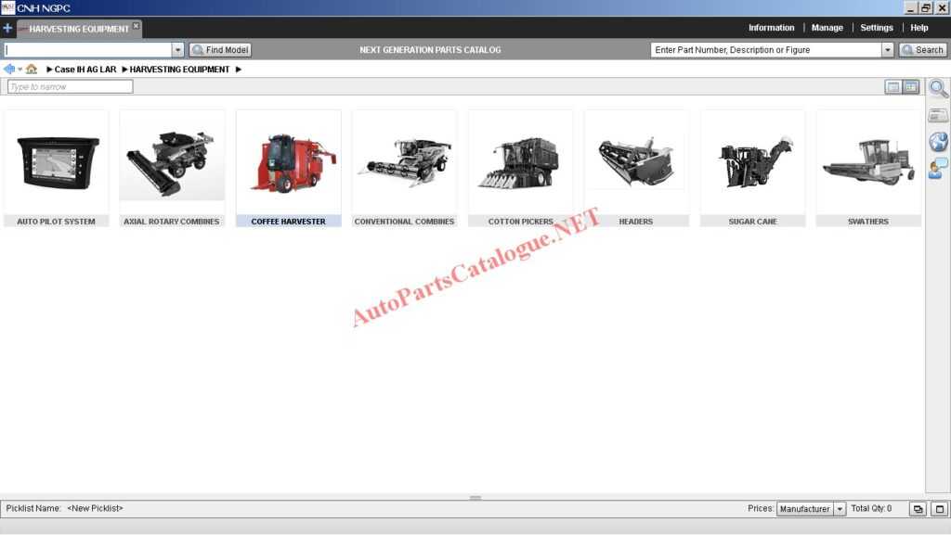Image resolution: width=951 pixels, height=535 pixels.
Task: Open the part number search dropdown arrow
Action: pyautogui.click(x=887, y=50)
